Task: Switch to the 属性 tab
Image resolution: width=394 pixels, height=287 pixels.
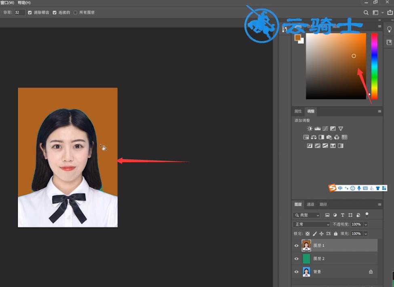Action: [x=298, y=111]
